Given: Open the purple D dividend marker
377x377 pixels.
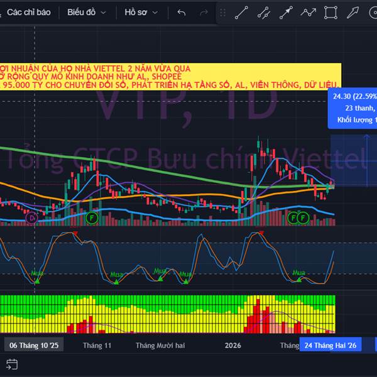Looking at the screenshot, I should 32,218.
